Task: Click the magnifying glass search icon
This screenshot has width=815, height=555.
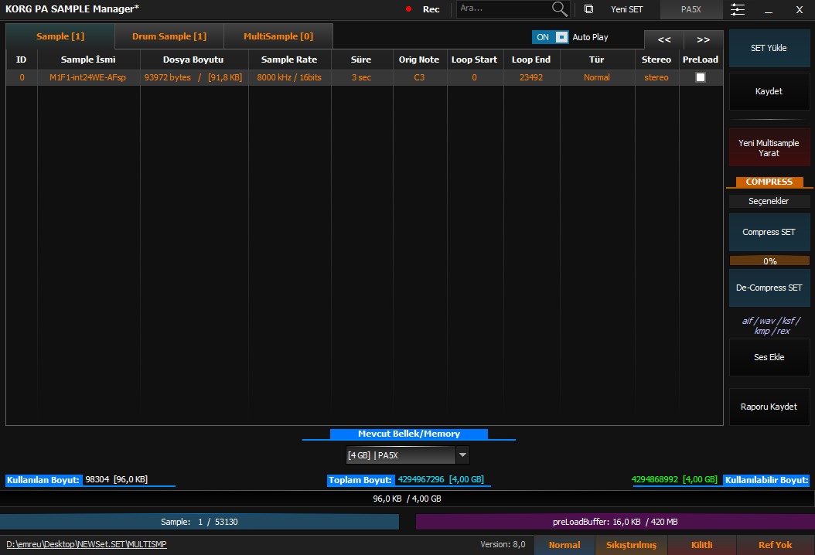Action: pyautogui.click(x=559, y=9)
